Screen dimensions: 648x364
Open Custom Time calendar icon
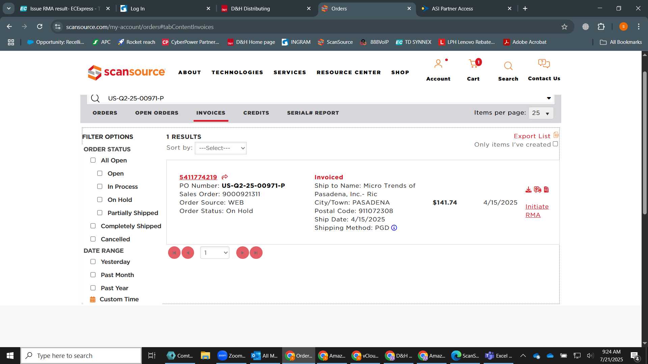[x=92, y=299]
